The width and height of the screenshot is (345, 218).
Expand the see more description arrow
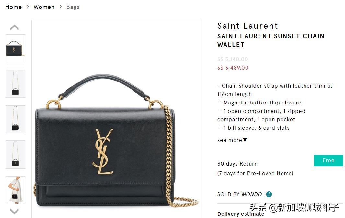(245, 140)
